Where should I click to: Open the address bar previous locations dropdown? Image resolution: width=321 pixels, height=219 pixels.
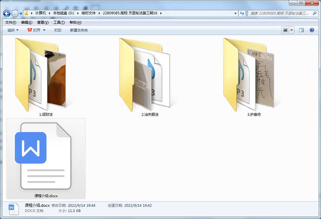pyautogui.click(x=235, y=13)
